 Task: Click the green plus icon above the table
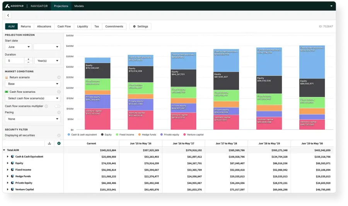point(59,143)
